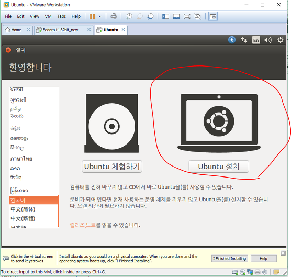Select ລາວ language
Image resolution: width=291 pixels, height=277 pixels.
pos(15,169)
